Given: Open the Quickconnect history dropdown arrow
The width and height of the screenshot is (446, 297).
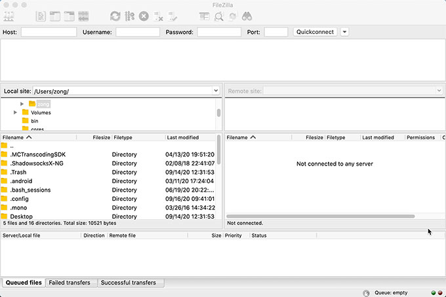Looking at the screenshot, I should [344, 32].
